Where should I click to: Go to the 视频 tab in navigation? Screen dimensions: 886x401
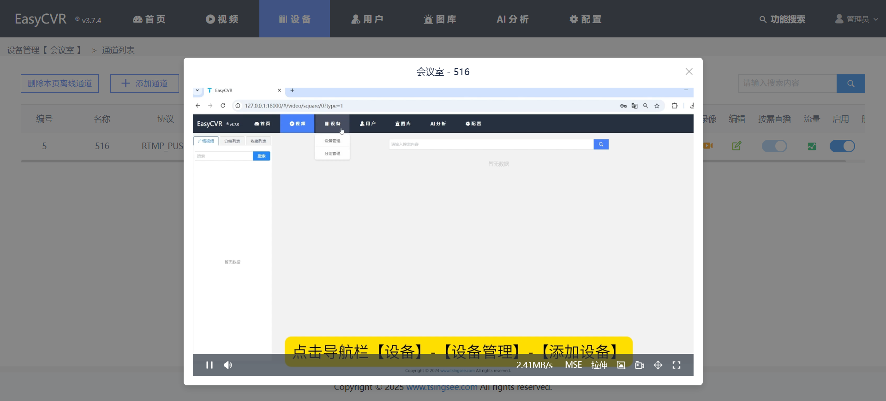222,19
